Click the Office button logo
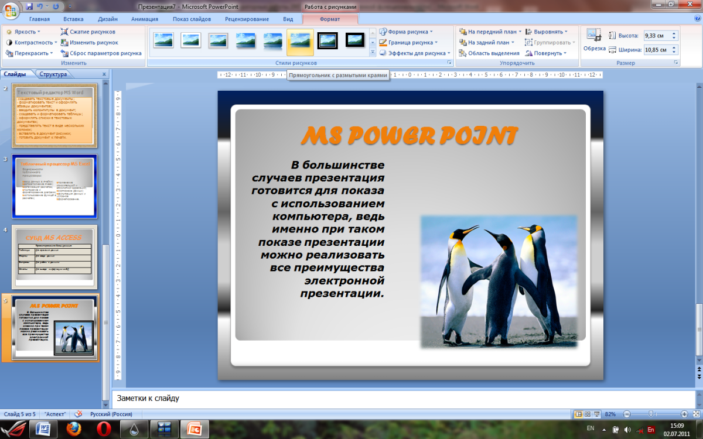Screen dimensions: 703x439 click(11, 10)
